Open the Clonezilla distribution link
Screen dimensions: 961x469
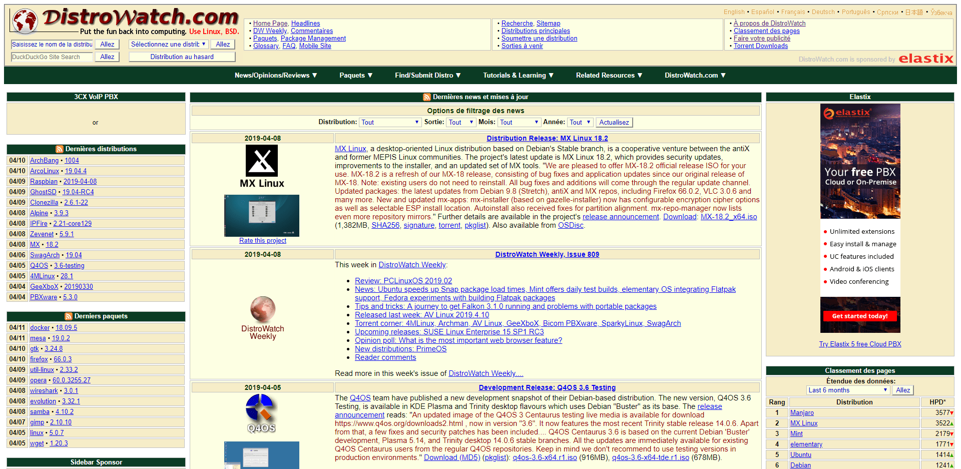pyautogui.click(x=44, y=203)
